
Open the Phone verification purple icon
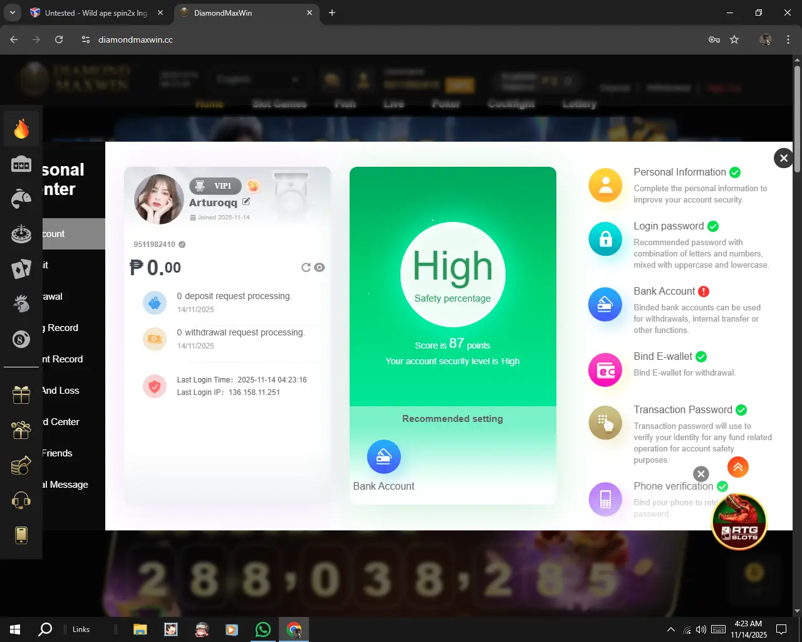[605, 499]
